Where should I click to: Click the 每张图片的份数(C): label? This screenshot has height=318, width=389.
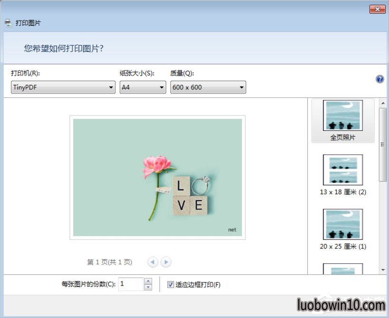(x=88, y=284)
